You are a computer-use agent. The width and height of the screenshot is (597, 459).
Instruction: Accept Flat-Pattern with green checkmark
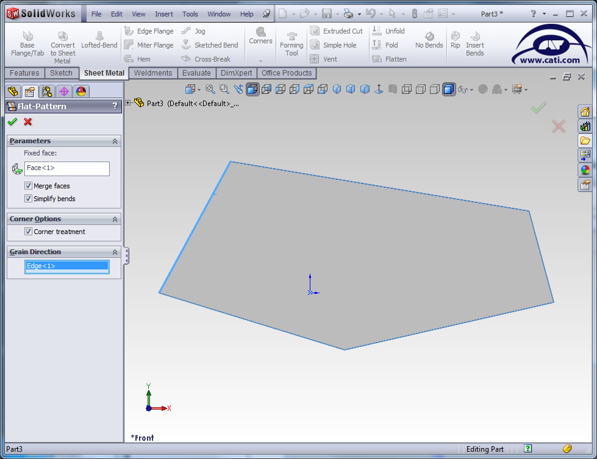coord(12,122)
